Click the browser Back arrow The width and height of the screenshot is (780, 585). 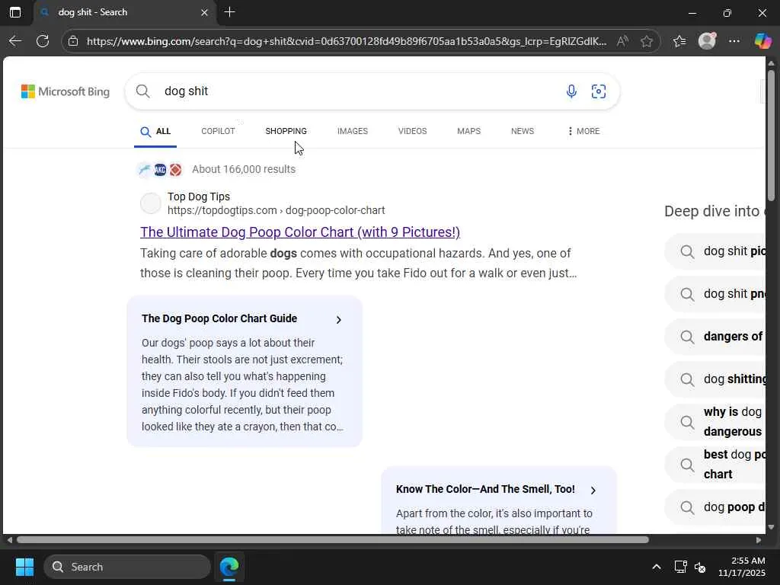pos(15,41)
